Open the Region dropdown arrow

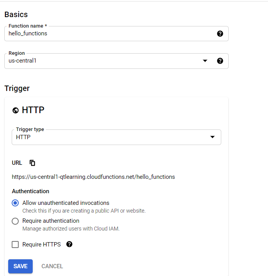coord(205,61)
